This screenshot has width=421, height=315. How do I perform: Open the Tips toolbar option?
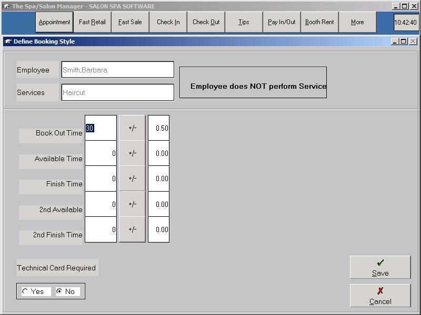coord(244,23)
